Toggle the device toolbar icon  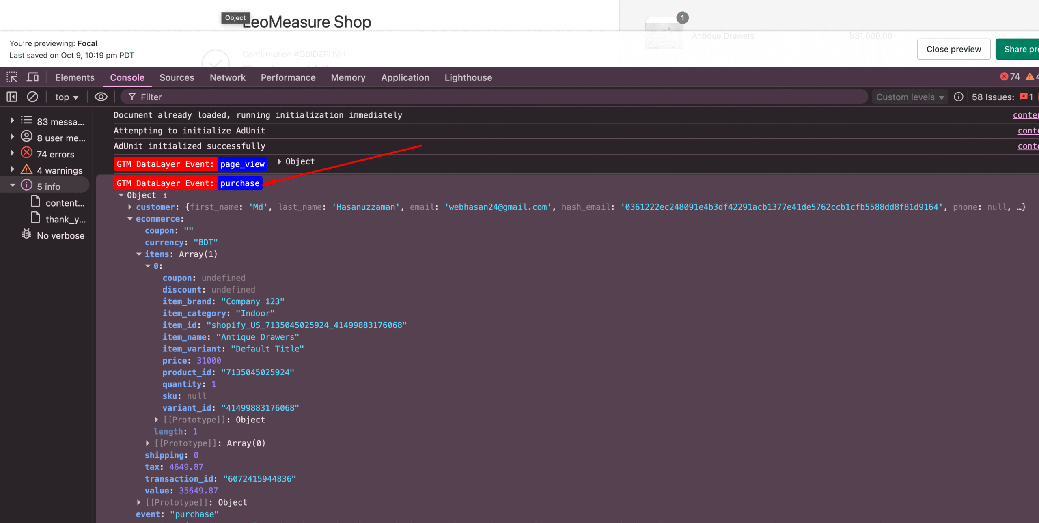32,77
